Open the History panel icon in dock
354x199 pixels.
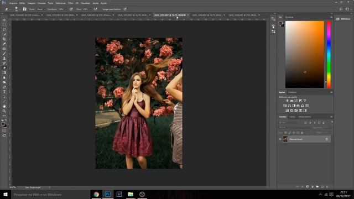(x=273, y=19)
